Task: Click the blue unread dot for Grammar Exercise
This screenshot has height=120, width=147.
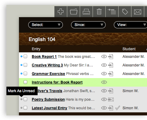Action: click(21, 73)
